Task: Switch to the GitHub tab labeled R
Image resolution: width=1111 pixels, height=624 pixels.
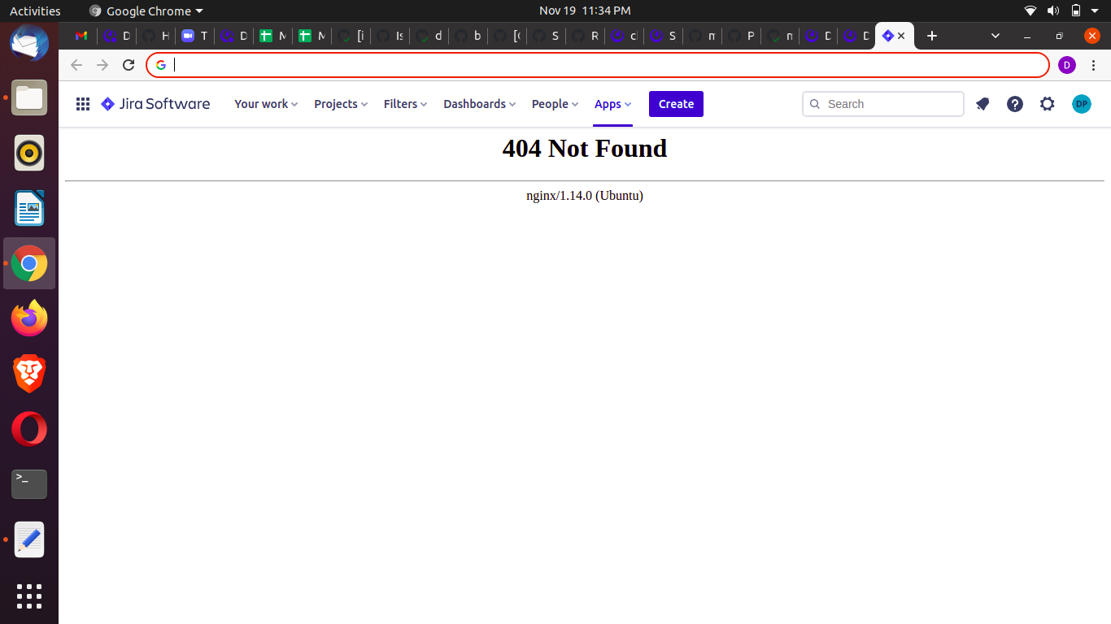Action: pyautogui.click(x=586, y=36)
